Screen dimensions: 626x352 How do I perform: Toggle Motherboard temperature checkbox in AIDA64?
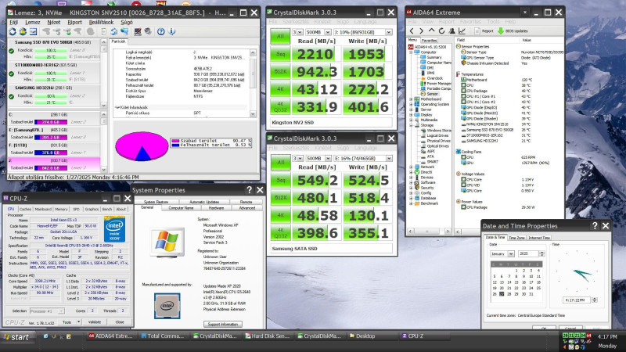[464, 80]
